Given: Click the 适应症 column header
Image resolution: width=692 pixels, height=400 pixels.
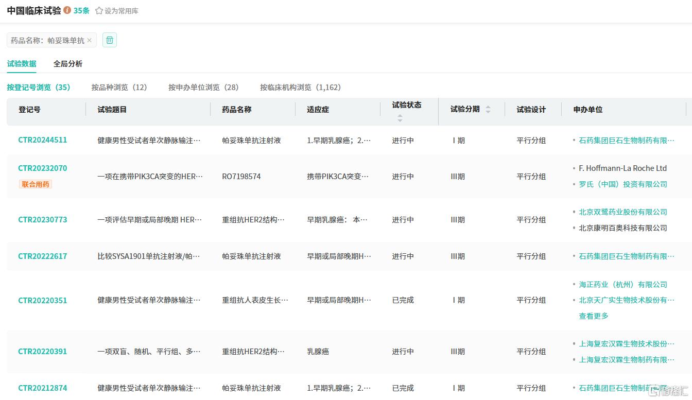Looking at the screenshot, I should tap(318, 110).
